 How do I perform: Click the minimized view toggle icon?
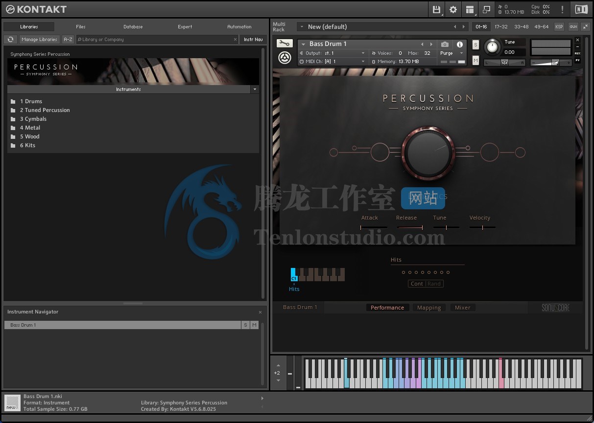486,9
